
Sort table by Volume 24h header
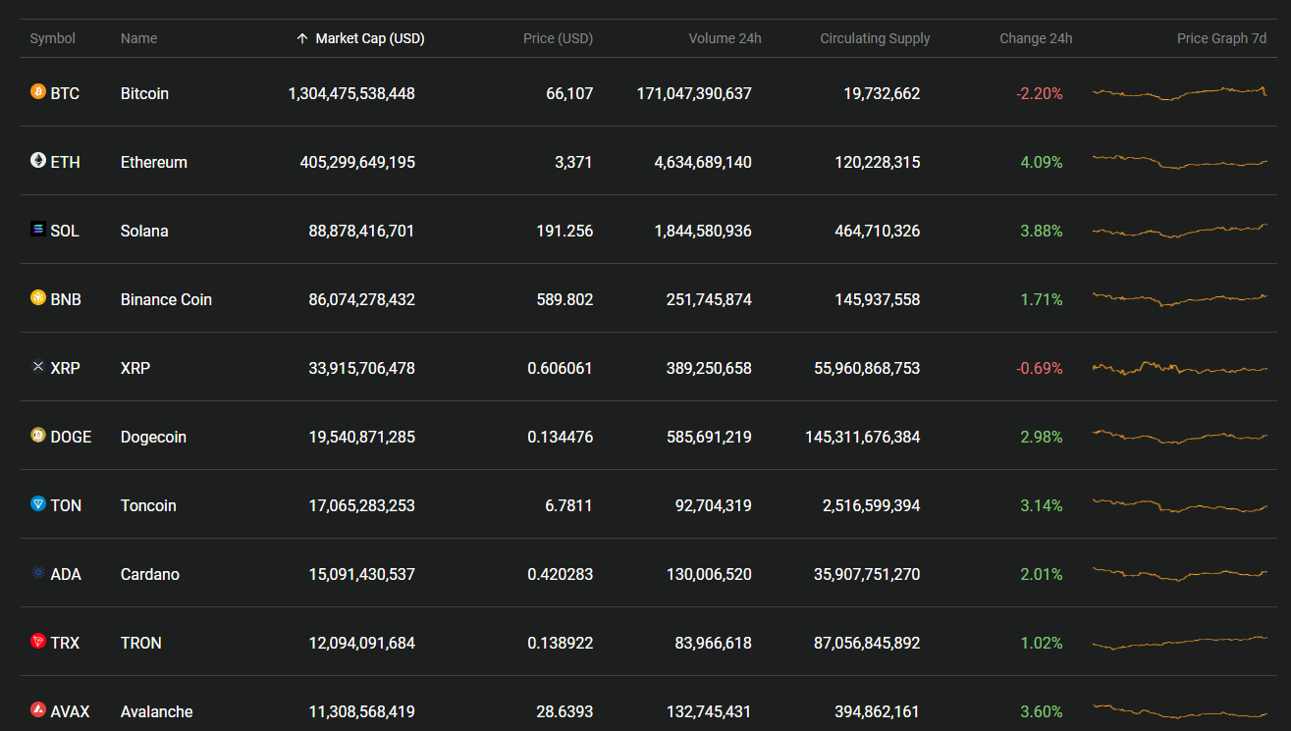(725, 38)
